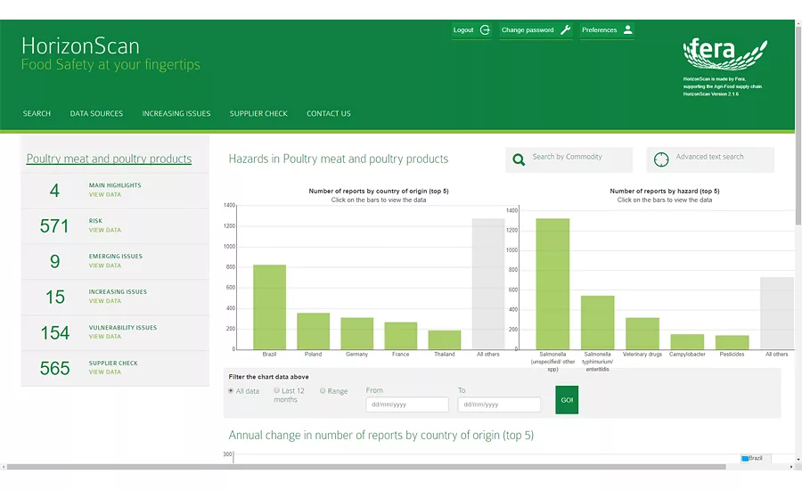View data for Risk
The width and height of the screenshot is (802, 490).
105,230
